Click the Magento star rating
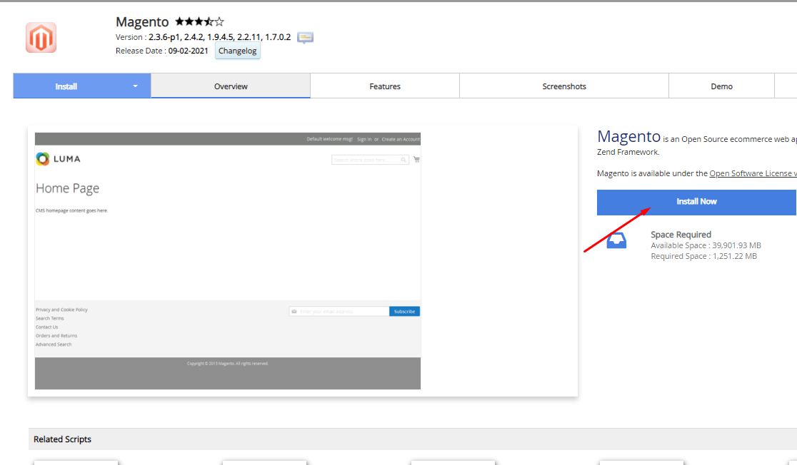797x465 pixels. point(199,22)
